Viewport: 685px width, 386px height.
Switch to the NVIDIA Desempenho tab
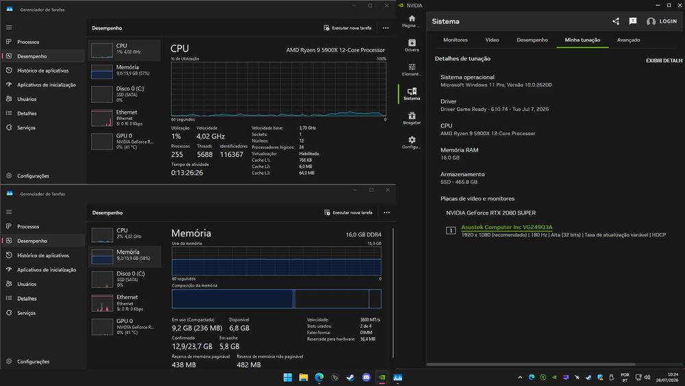(x=532, y=40)
